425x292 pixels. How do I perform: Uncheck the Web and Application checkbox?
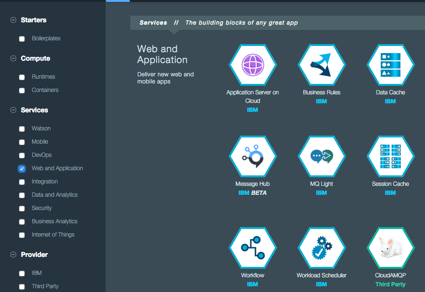click(x=22, y=168)
